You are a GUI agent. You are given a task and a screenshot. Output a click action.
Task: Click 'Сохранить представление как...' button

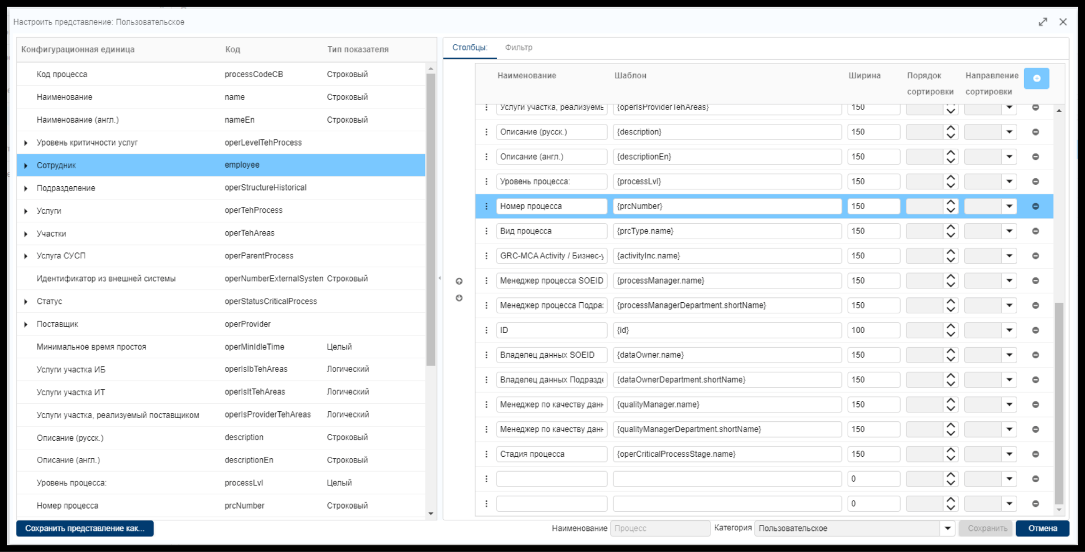(x=85, y=528)
